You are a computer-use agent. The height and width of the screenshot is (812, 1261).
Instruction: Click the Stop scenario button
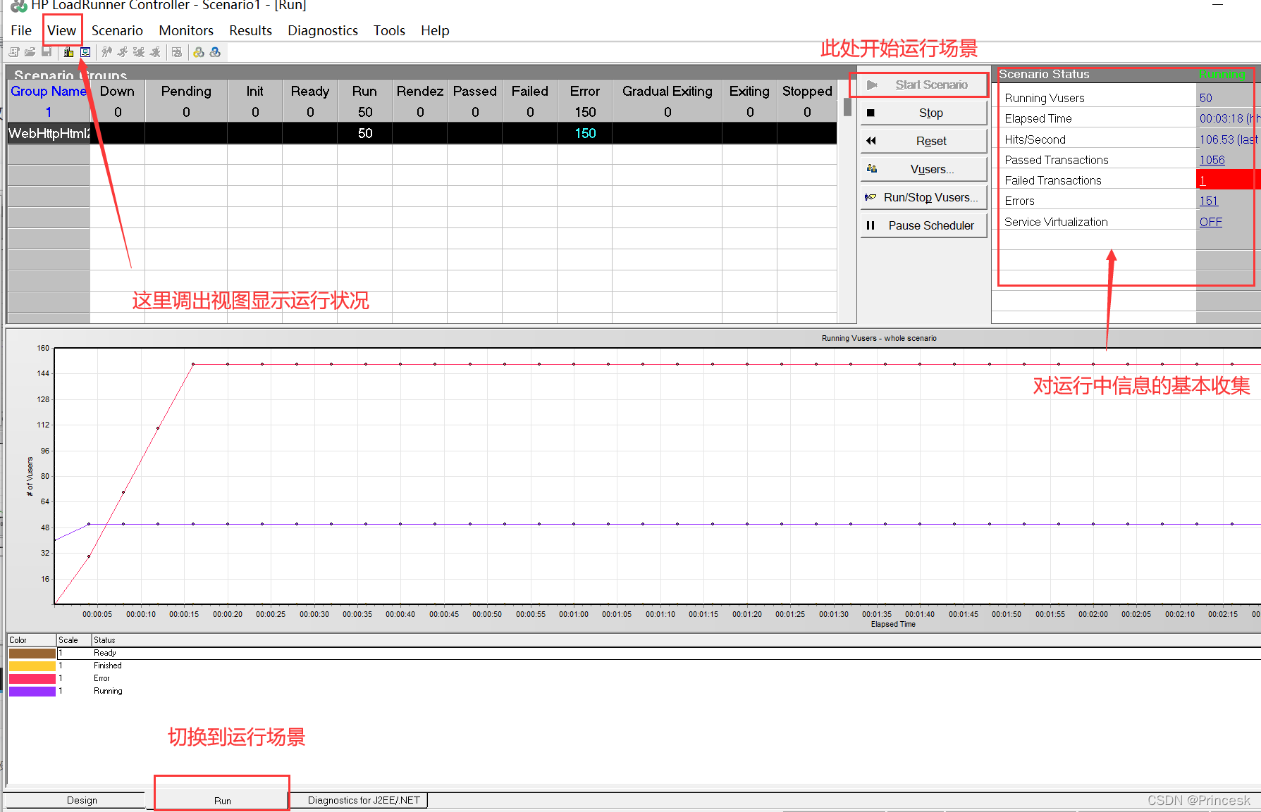(923, 113)
